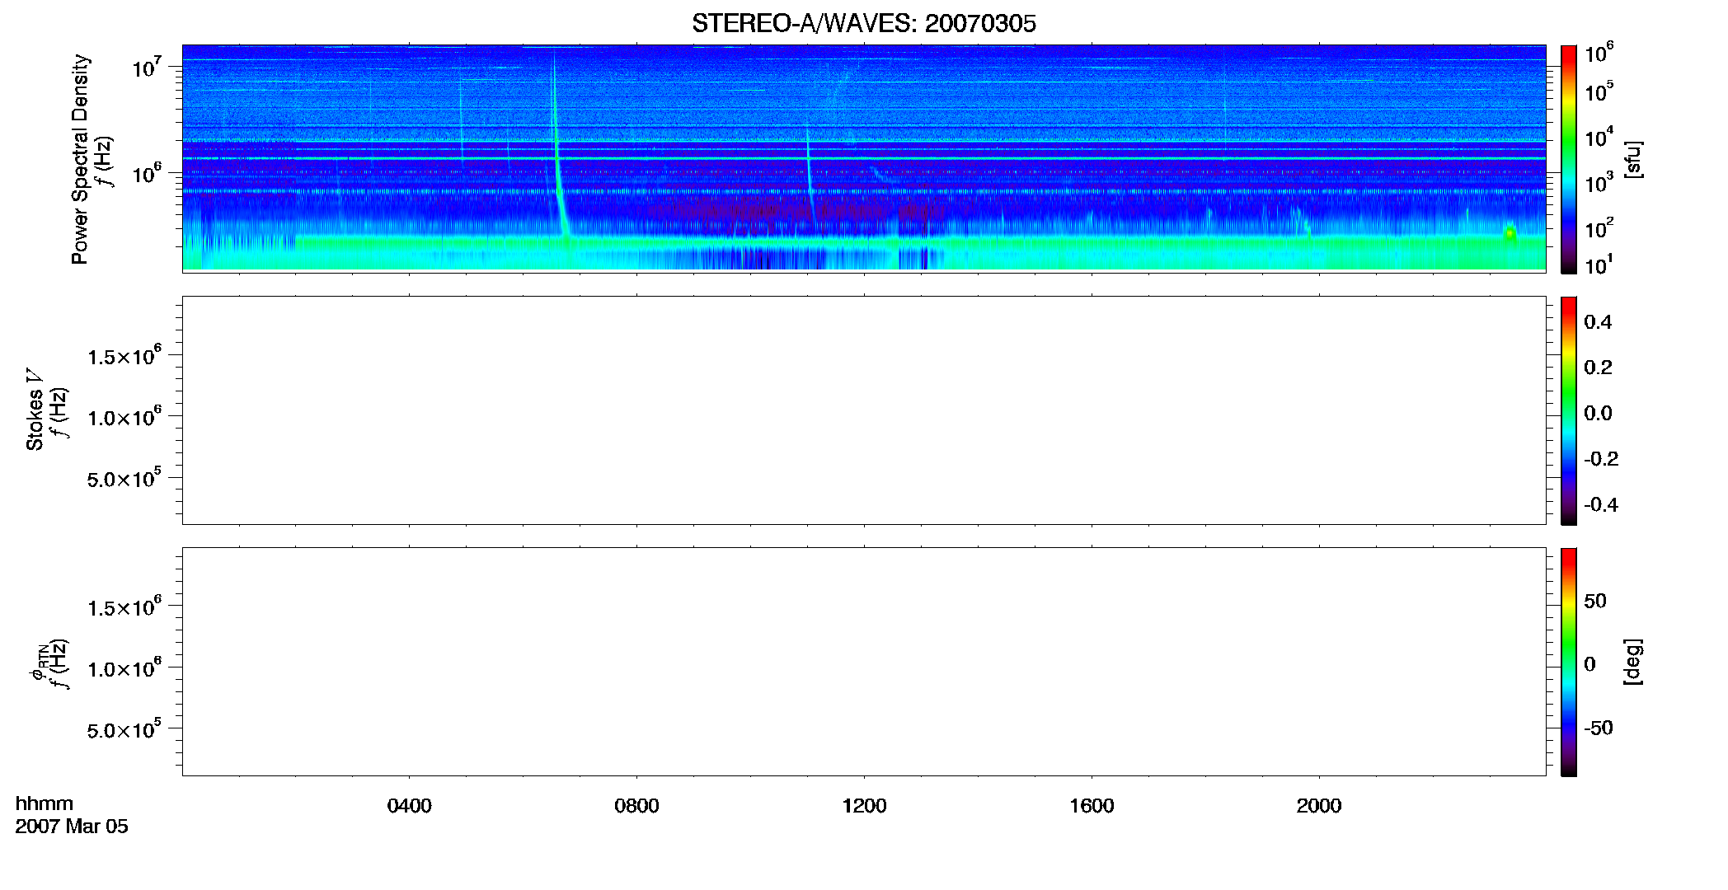Select the 0400 time tick label
This screenshot has height=890, width=1728.
tap(409, 806)
